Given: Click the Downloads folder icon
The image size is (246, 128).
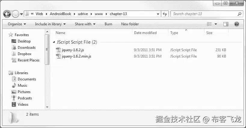Looking at the screenshot, I should [14, 47].
